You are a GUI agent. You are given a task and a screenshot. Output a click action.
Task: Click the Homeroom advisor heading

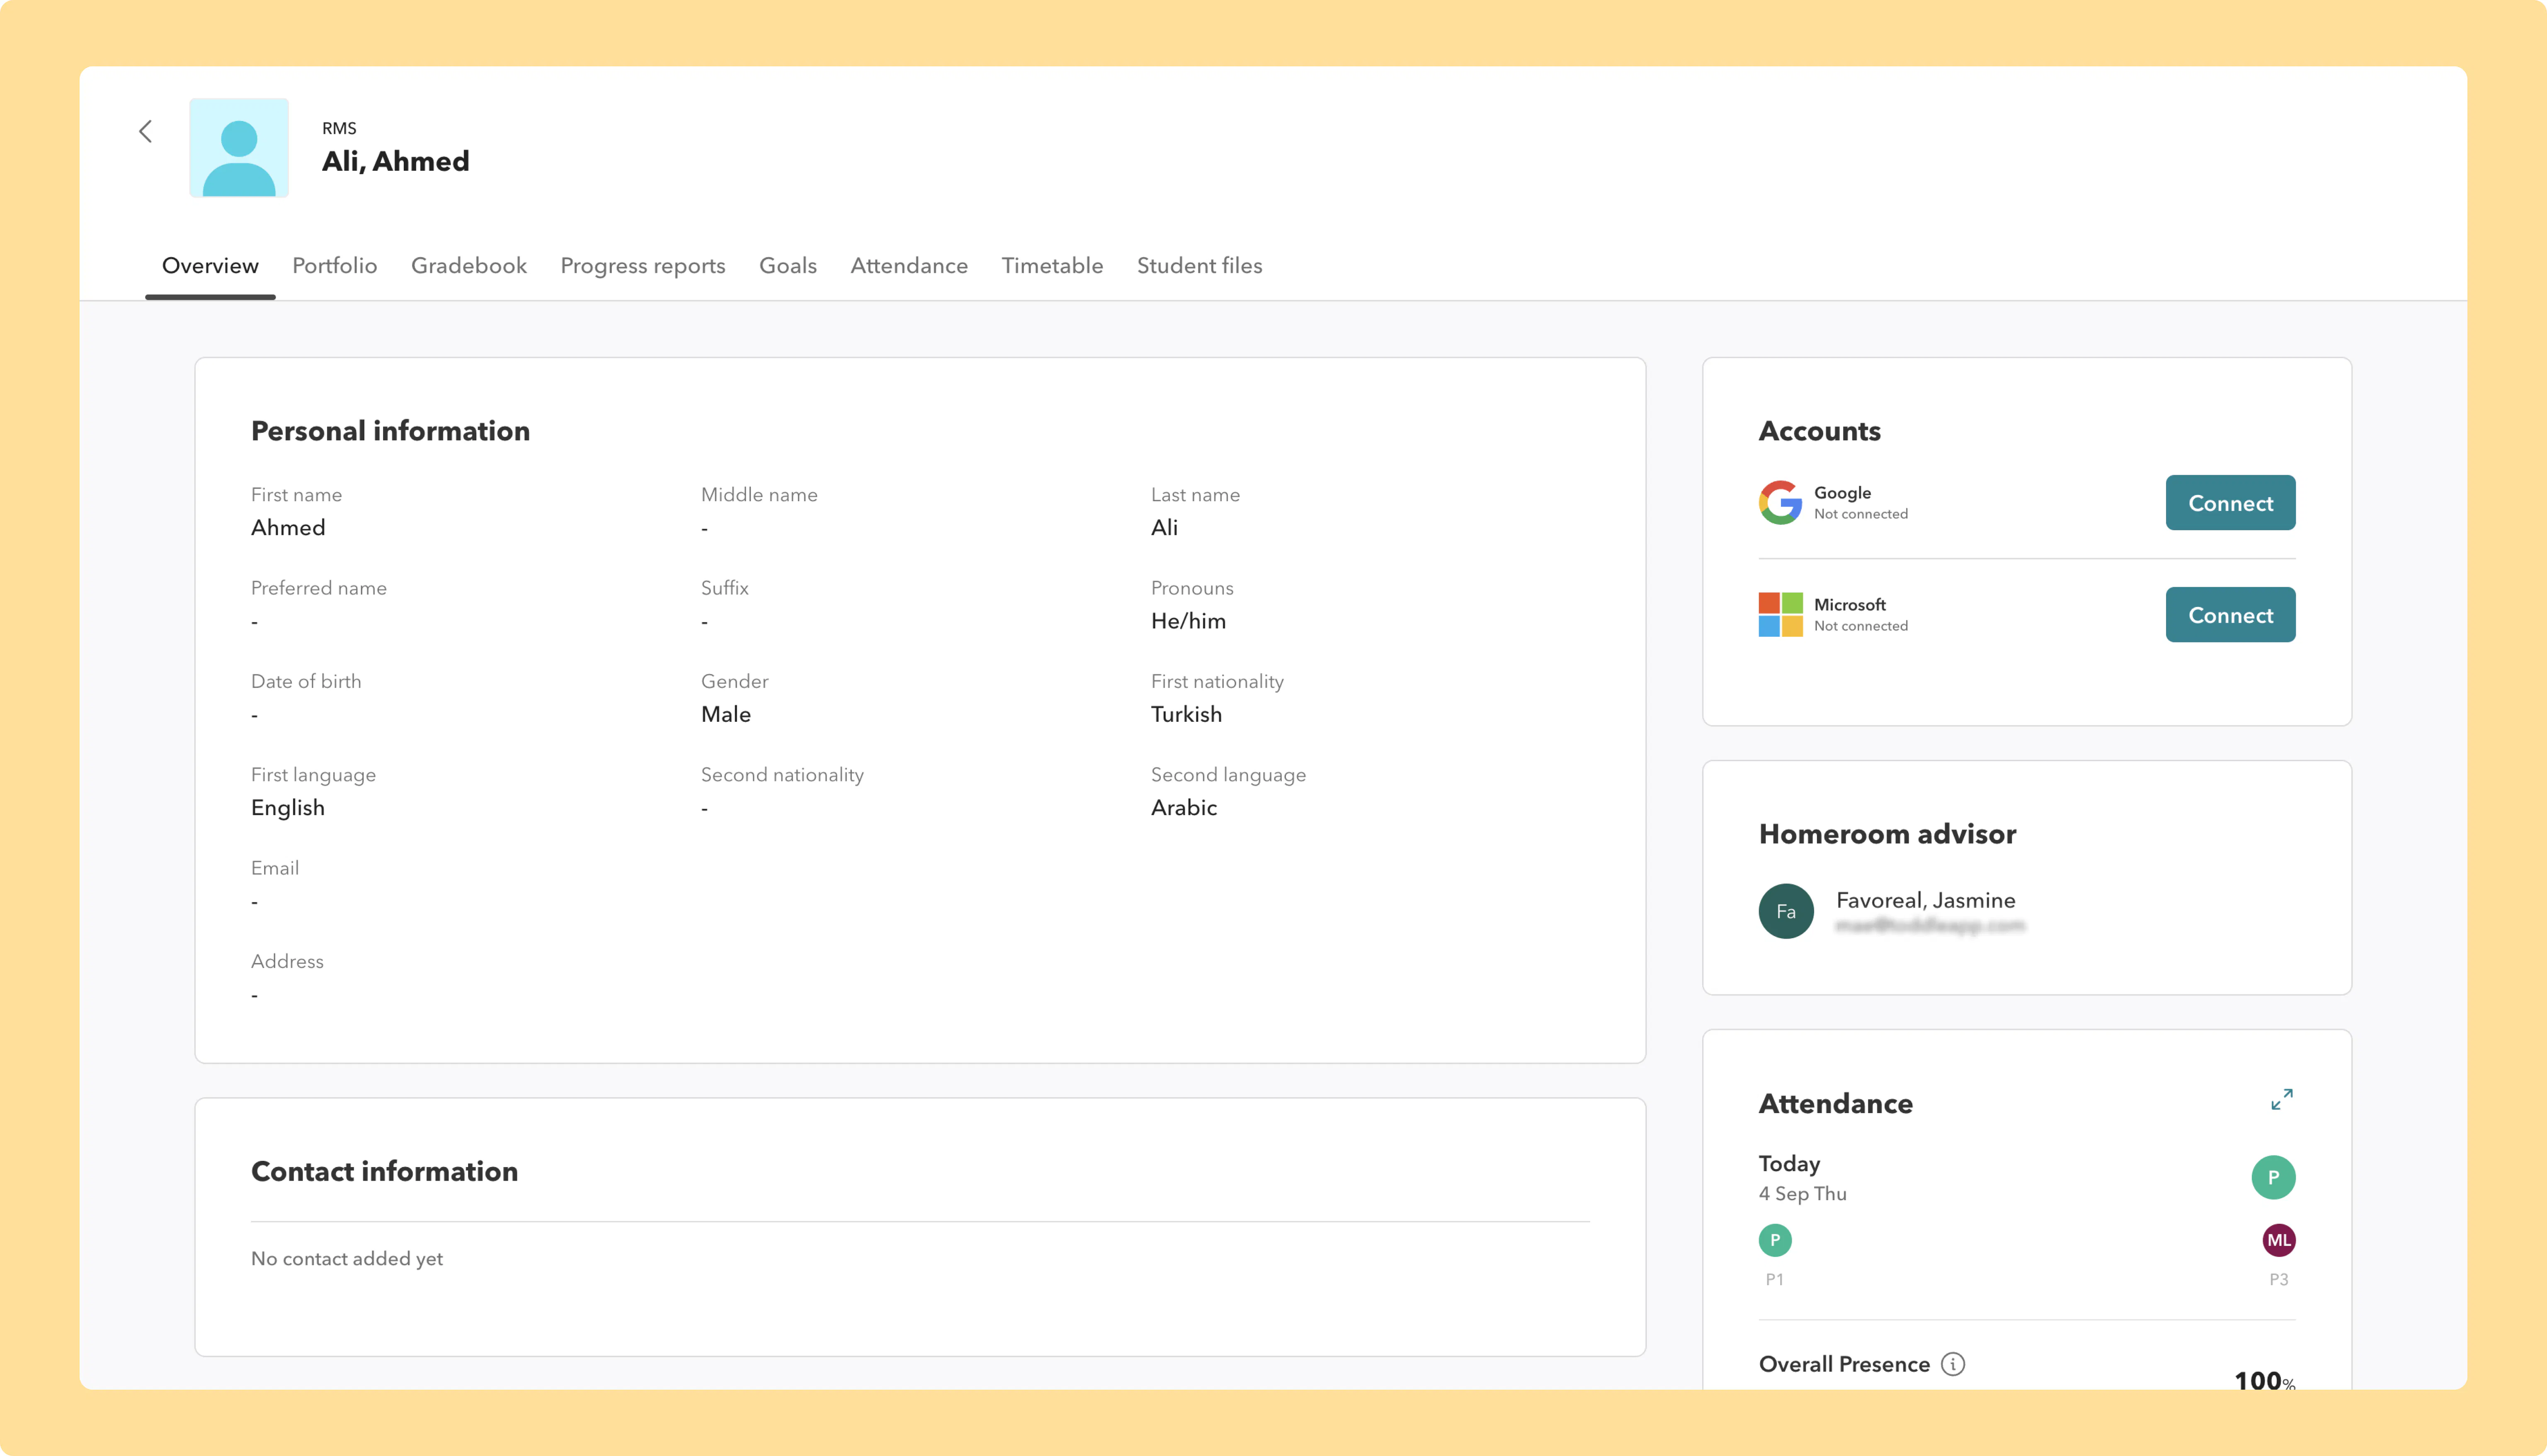point(1887,834)
